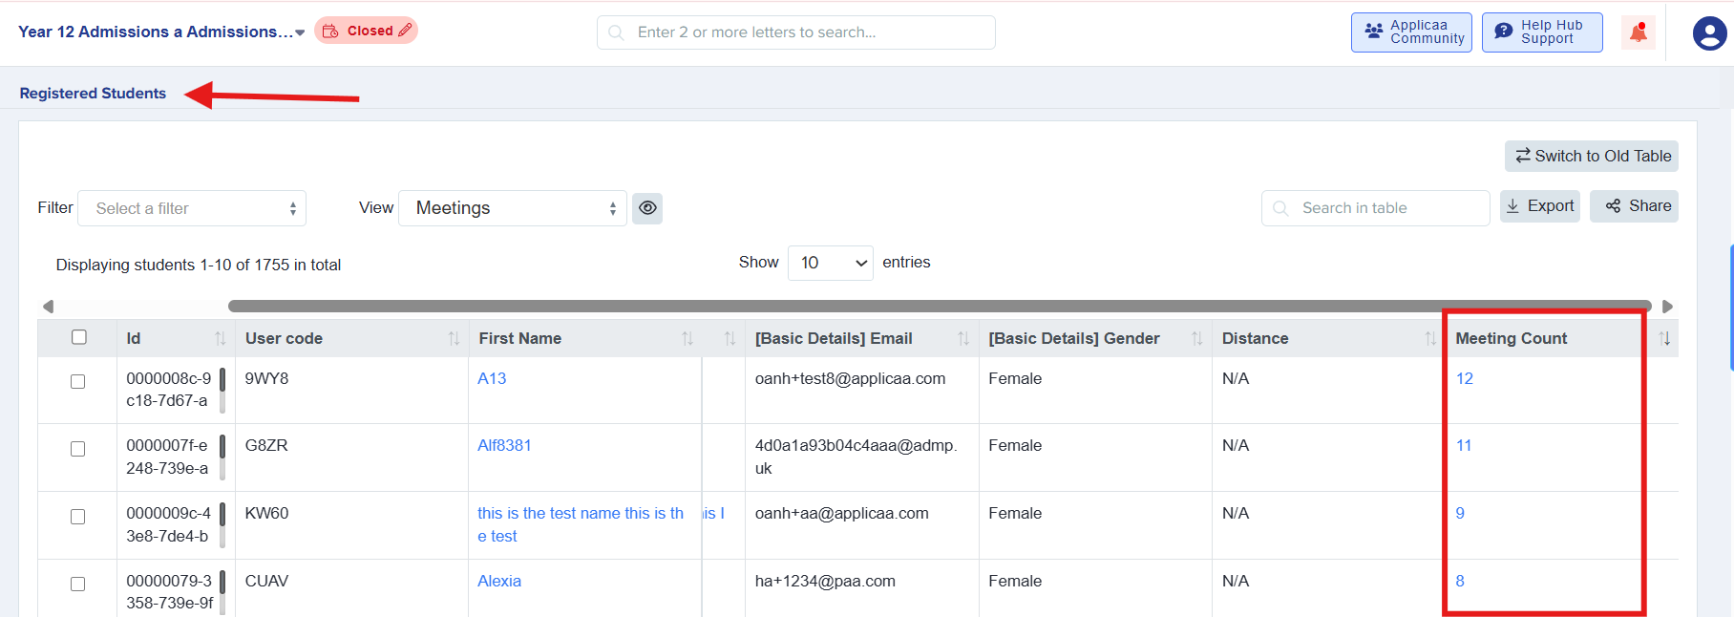Click sort icon in First Name column
Image resolution: width=1734 pixels, height=617 pixels.
(x=687, y=338)
